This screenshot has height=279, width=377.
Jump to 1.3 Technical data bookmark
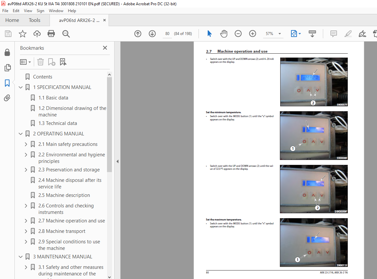pos(58,123)
